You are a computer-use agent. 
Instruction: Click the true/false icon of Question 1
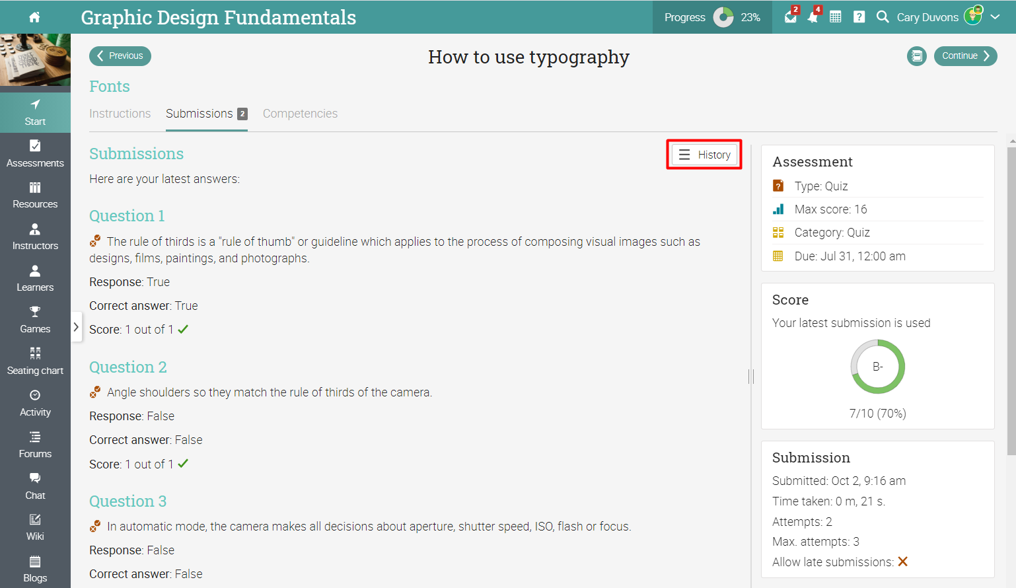(x=95, y=241)
